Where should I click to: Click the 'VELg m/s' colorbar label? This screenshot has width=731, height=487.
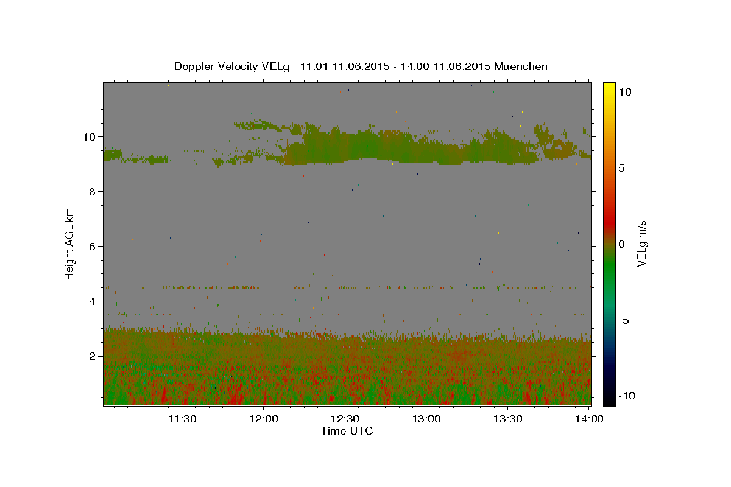(641, 243)
